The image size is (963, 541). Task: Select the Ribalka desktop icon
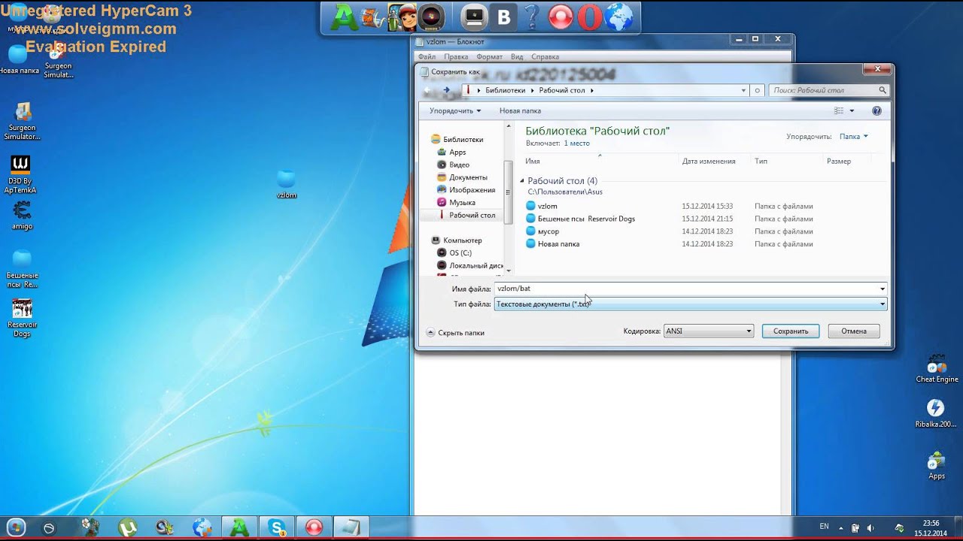(x=936, y=413)
